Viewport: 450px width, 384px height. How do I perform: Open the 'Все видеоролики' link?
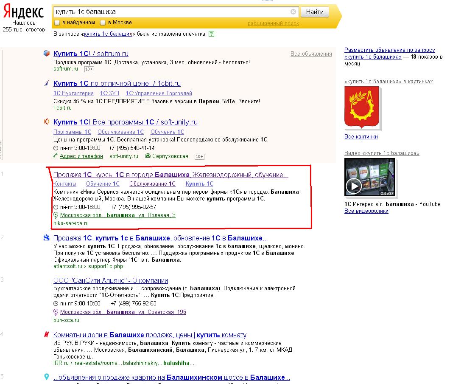pyautogui.click(x=366, y=211)
